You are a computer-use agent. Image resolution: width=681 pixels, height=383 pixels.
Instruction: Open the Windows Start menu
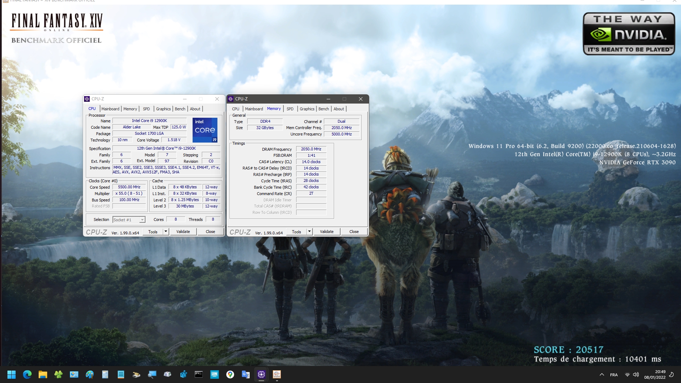(11, 374)
